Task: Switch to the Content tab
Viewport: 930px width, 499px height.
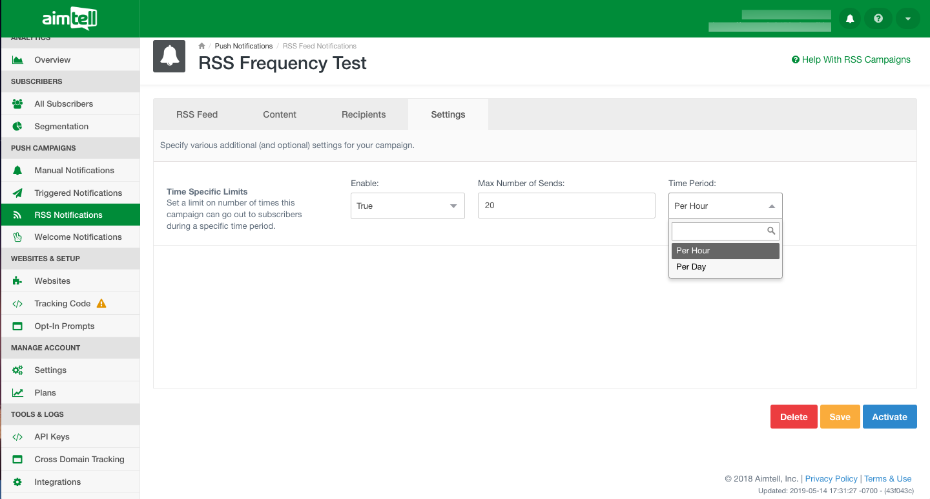Action: coord(280,114)
